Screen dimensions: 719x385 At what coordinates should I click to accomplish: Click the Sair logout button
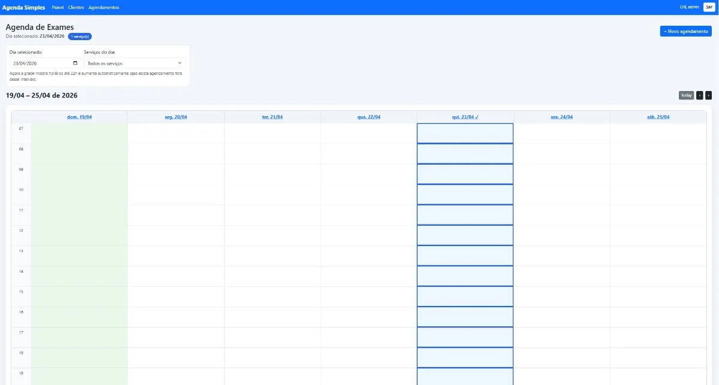coord(709,7)
